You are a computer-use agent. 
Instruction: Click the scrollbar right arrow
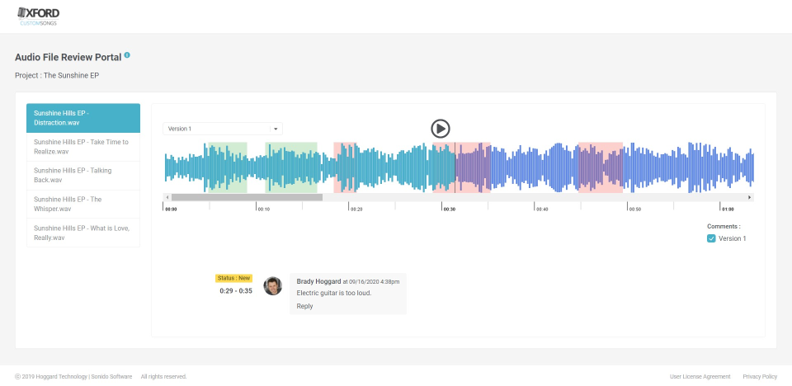[x=749, y=197]
